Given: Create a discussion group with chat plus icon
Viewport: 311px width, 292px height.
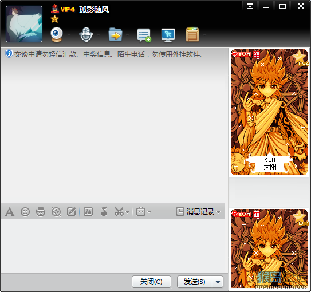Looking at the screenshot, I should [144, 35].
